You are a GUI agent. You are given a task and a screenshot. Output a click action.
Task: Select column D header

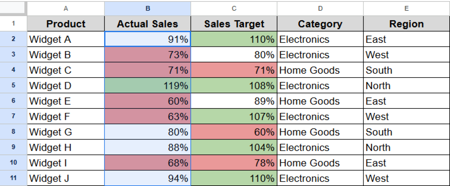320,8
